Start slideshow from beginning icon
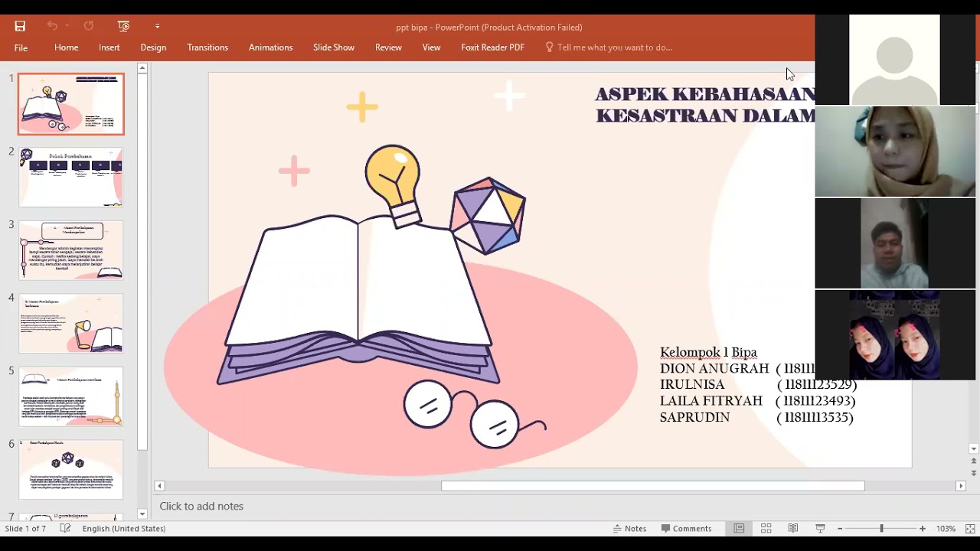The height and width of the screenshot is (551, 980). [x=124, y=26]
